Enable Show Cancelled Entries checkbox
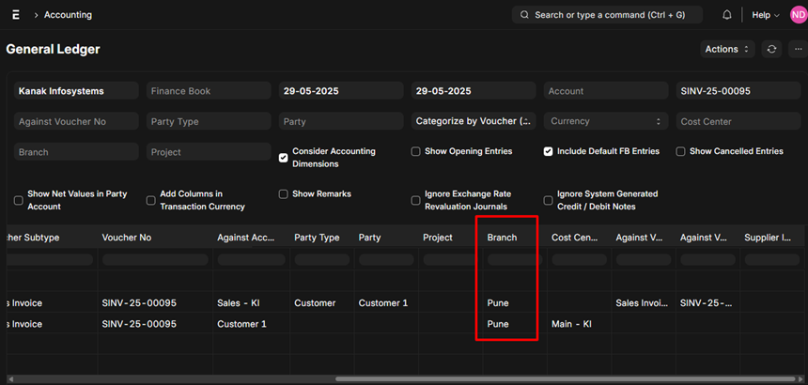The image size is (808, 385). pyautogui.click(x=680, y=152)
